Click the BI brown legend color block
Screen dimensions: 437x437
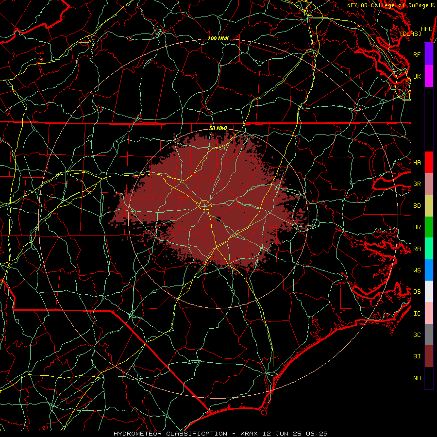point(429,356)
